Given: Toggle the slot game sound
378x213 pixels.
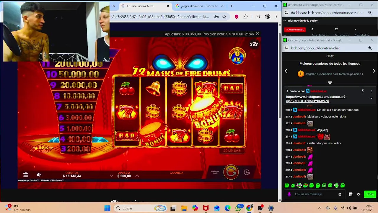Looking at the screenshot, I should pyautogui.click(x=39, y=175).
